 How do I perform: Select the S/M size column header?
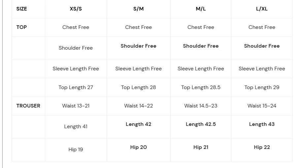139,9
